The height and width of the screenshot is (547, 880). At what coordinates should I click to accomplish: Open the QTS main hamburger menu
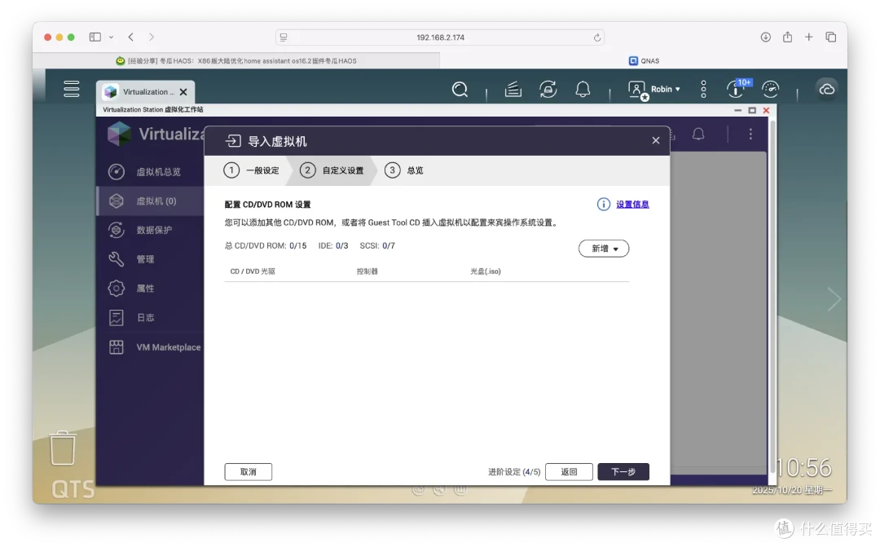point(71,90)
